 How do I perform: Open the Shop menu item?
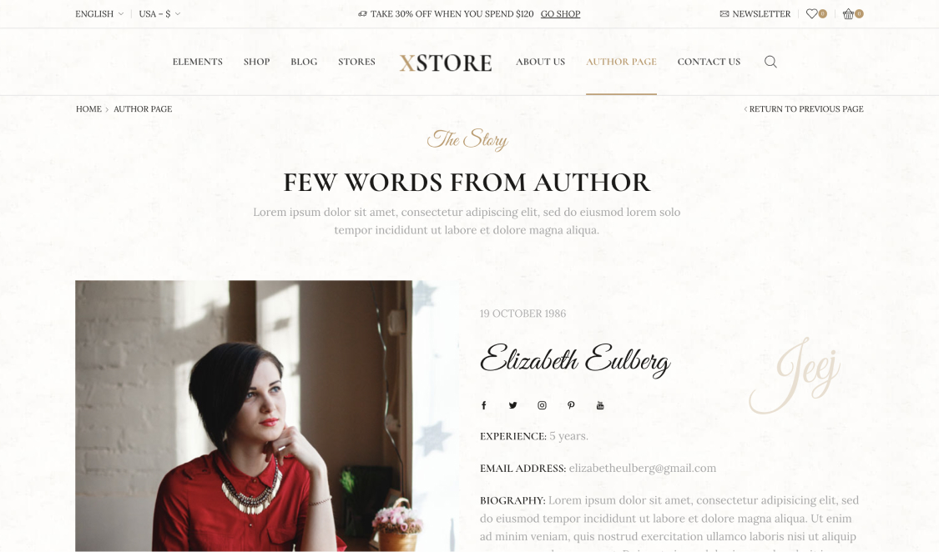pyautogui.click(x=256, y=62)
